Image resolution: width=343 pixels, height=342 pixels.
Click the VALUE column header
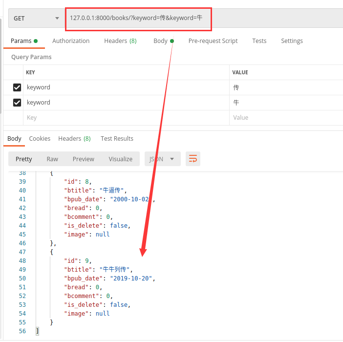240,72
